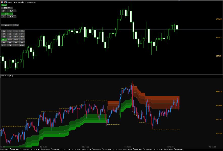Edit the 5.0 field below green FTS
This screenshot has height=151, width=223.
click(12, 17)
